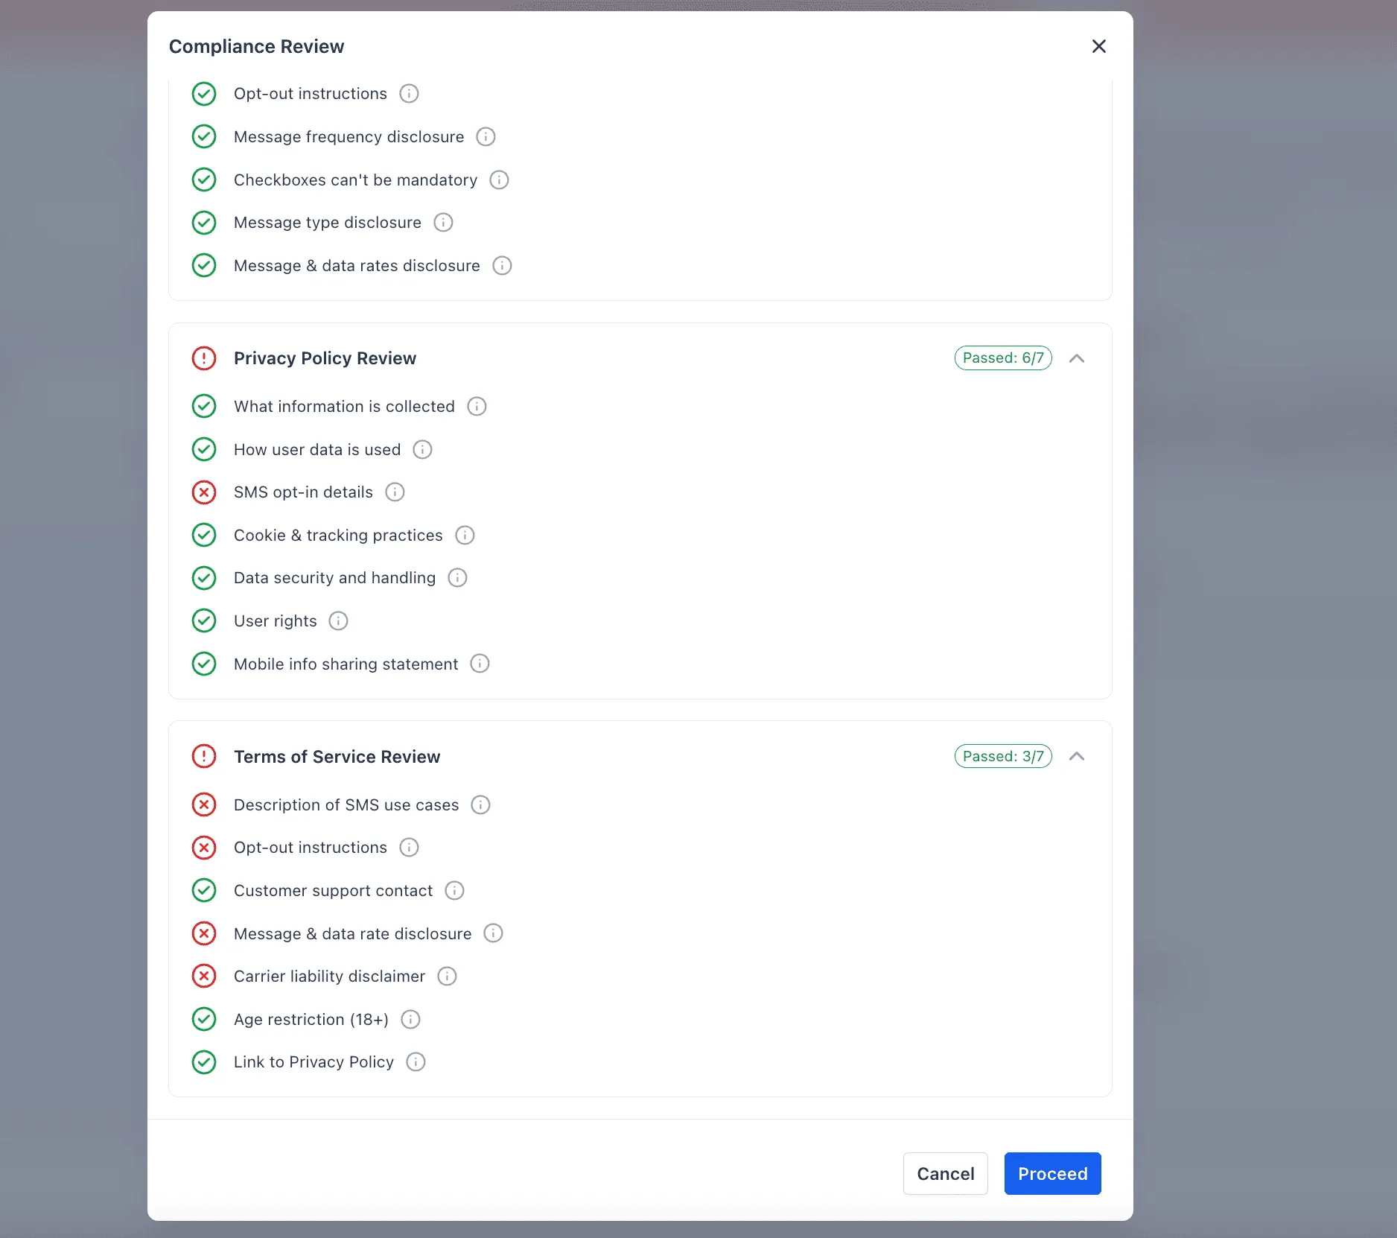The height and width of the screenshot is (1238, 1397).
Task: Show info for Checkboxes can't be mandatory
Action: click(x=499, y=180)
